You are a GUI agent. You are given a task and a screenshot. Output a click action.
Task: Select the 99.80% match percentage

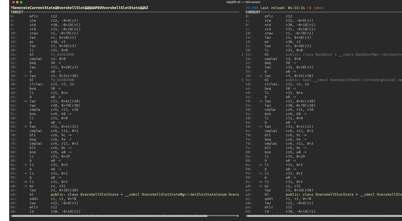tap(252, 8)
